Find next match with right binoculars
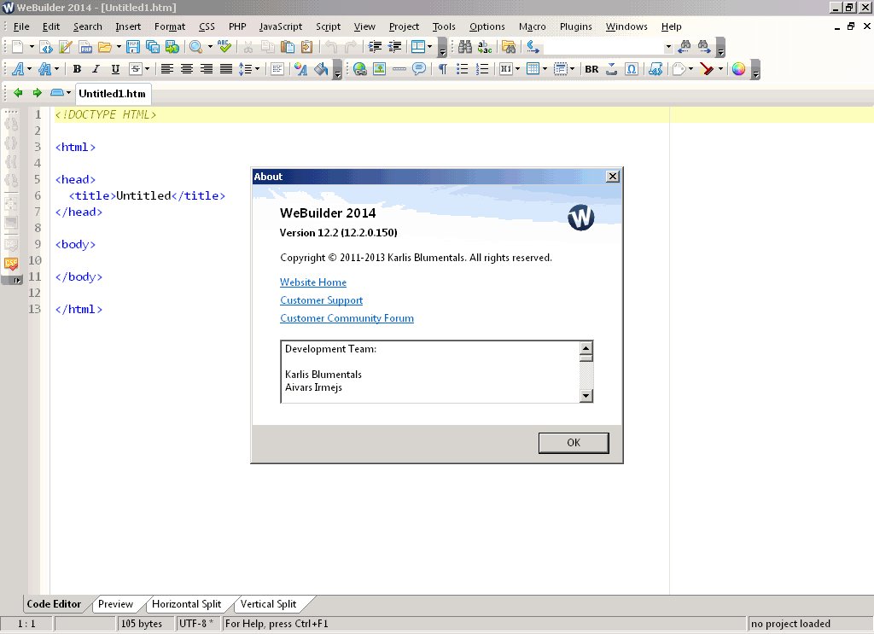Viewport: 874px width, 634px height. coord(704,47)
